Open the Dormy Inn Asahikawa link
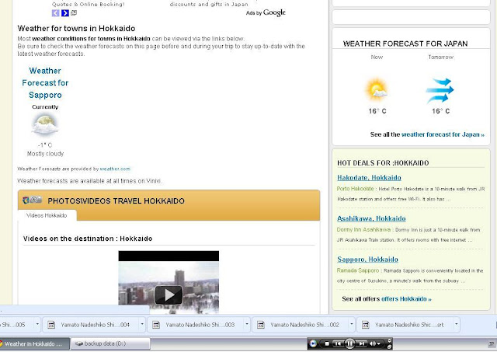 point(363,229)
